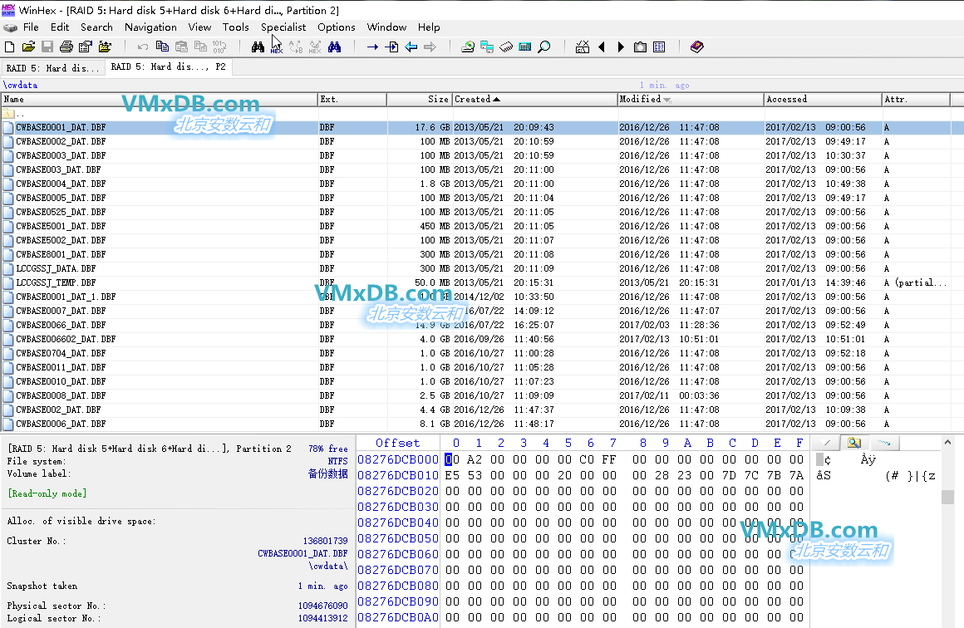Screen dimensions: 964x628
Task: Open the Search menu
Action: click(x=96, y=27)
